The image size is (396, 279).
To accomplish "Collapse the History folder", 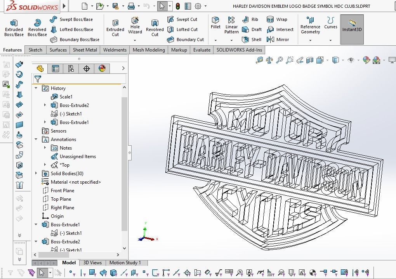I will click(36, 88).
